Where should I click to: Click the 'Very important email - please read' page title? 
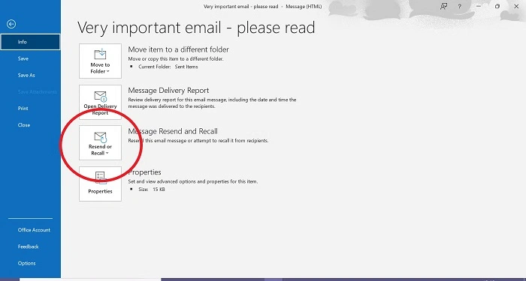pyautogui.click(x=196, y=28)
